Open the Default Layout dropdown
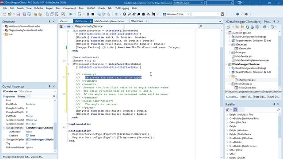Image resolution: width=283 pixels, height=159 pixels. [202, 3]
